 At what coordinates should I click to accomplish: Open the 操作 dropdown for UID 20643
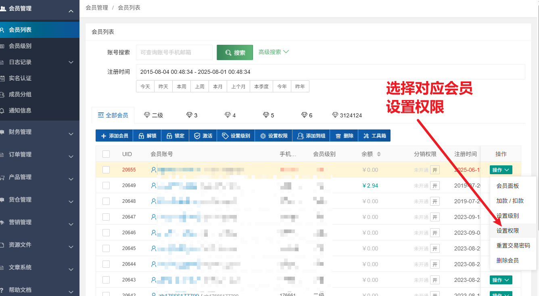(x=501, y=280)
